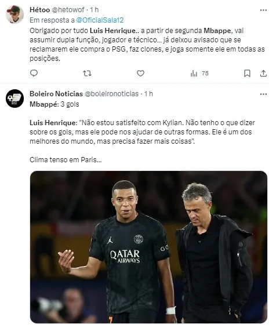Share Hétoo's tweet with upload icon
Screen dimensions: 269x328
(x=263, y=74)
